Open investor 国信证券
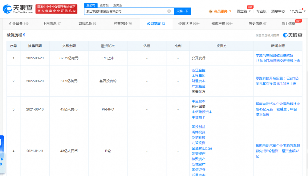 pos(198,170)
